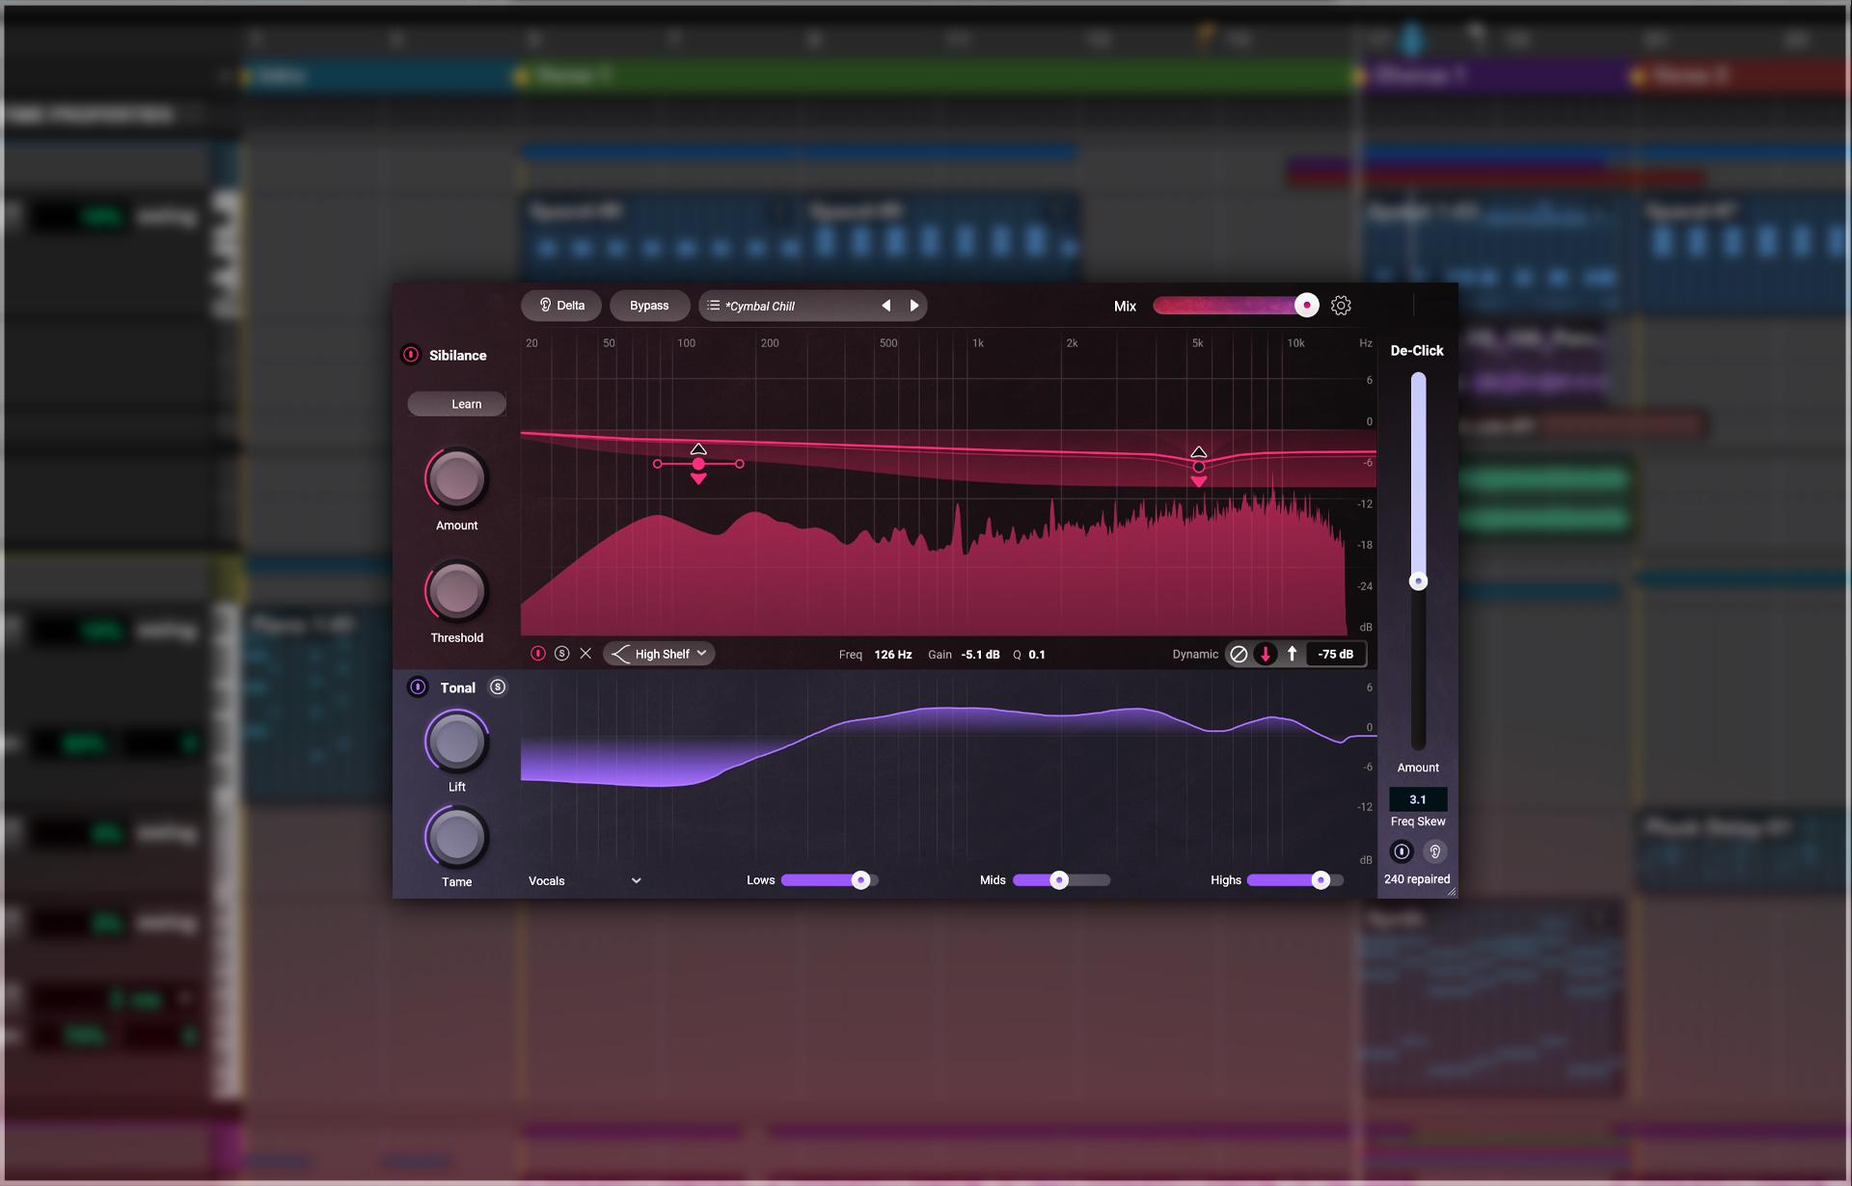This screenshot has width=1852, height=1186.
Task: Click the Bypass button
Action: [x=649, y=306]
